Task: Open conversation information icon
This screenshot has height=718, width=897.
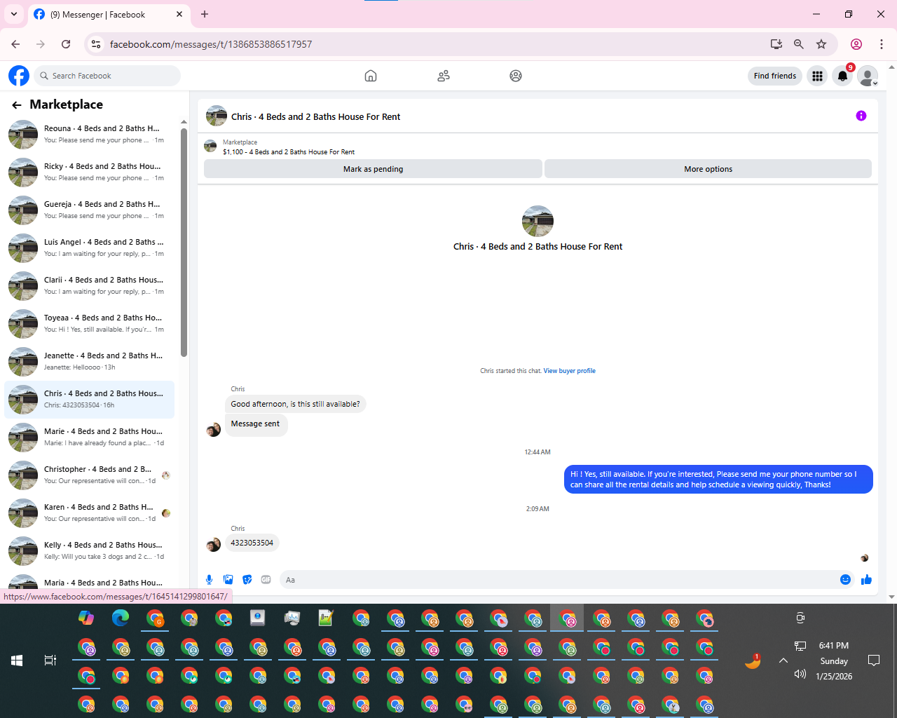Action: coord(861,116)
